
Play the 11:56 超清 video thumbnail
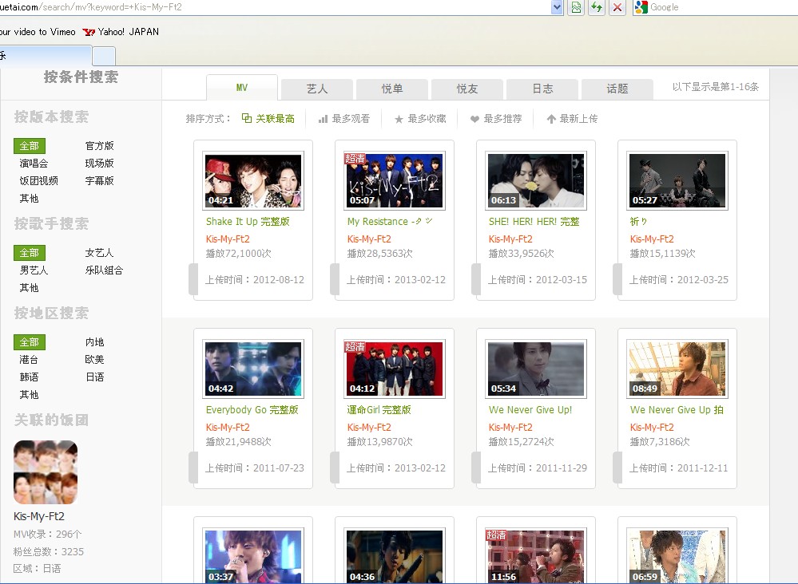536,556
